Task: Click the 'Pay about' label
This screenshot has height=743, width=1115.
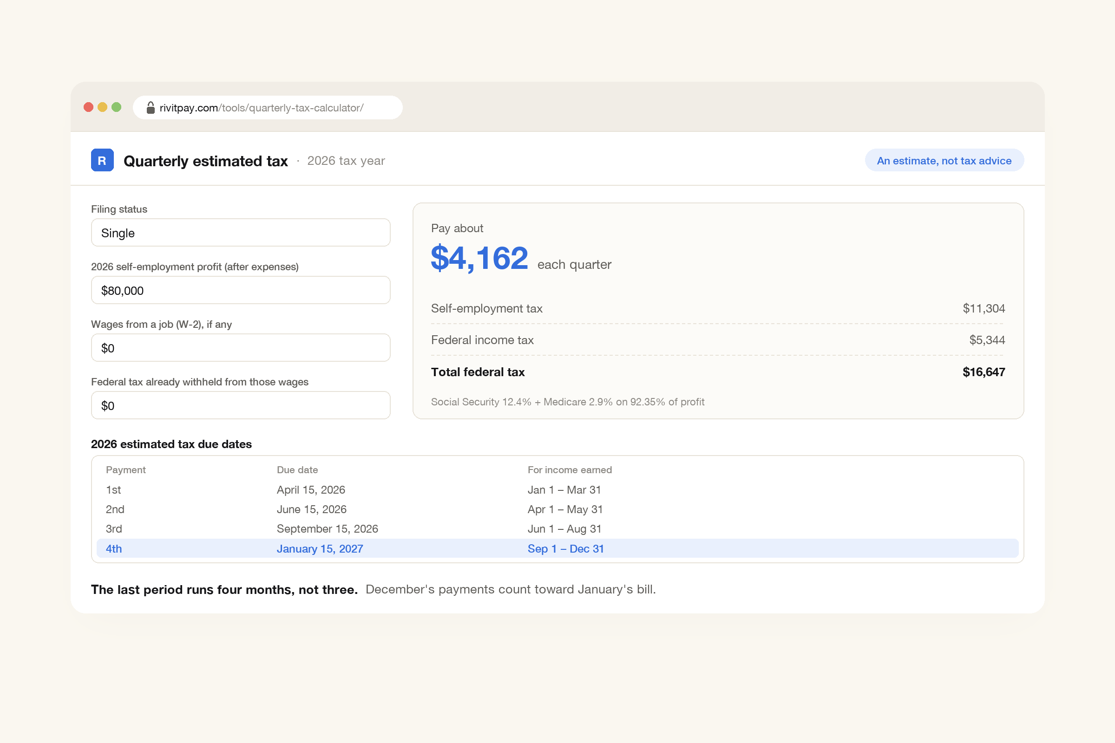Action: pyautogui.click(x=457, y=228)
